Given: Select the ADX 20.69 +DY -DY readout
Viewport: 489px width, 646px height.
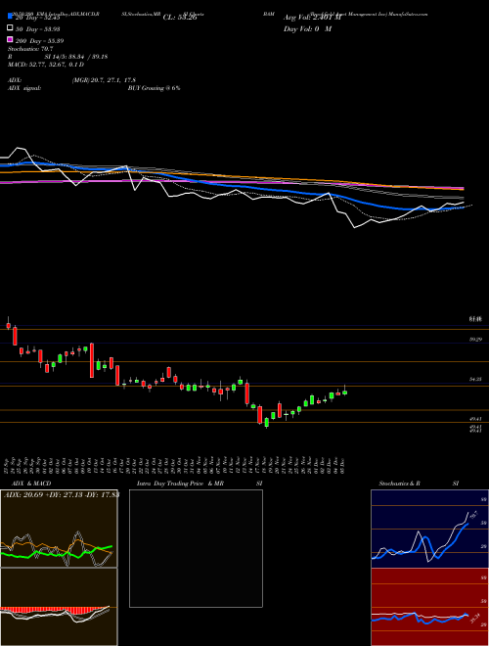Looking at the screenshot, I should point(62,494).
